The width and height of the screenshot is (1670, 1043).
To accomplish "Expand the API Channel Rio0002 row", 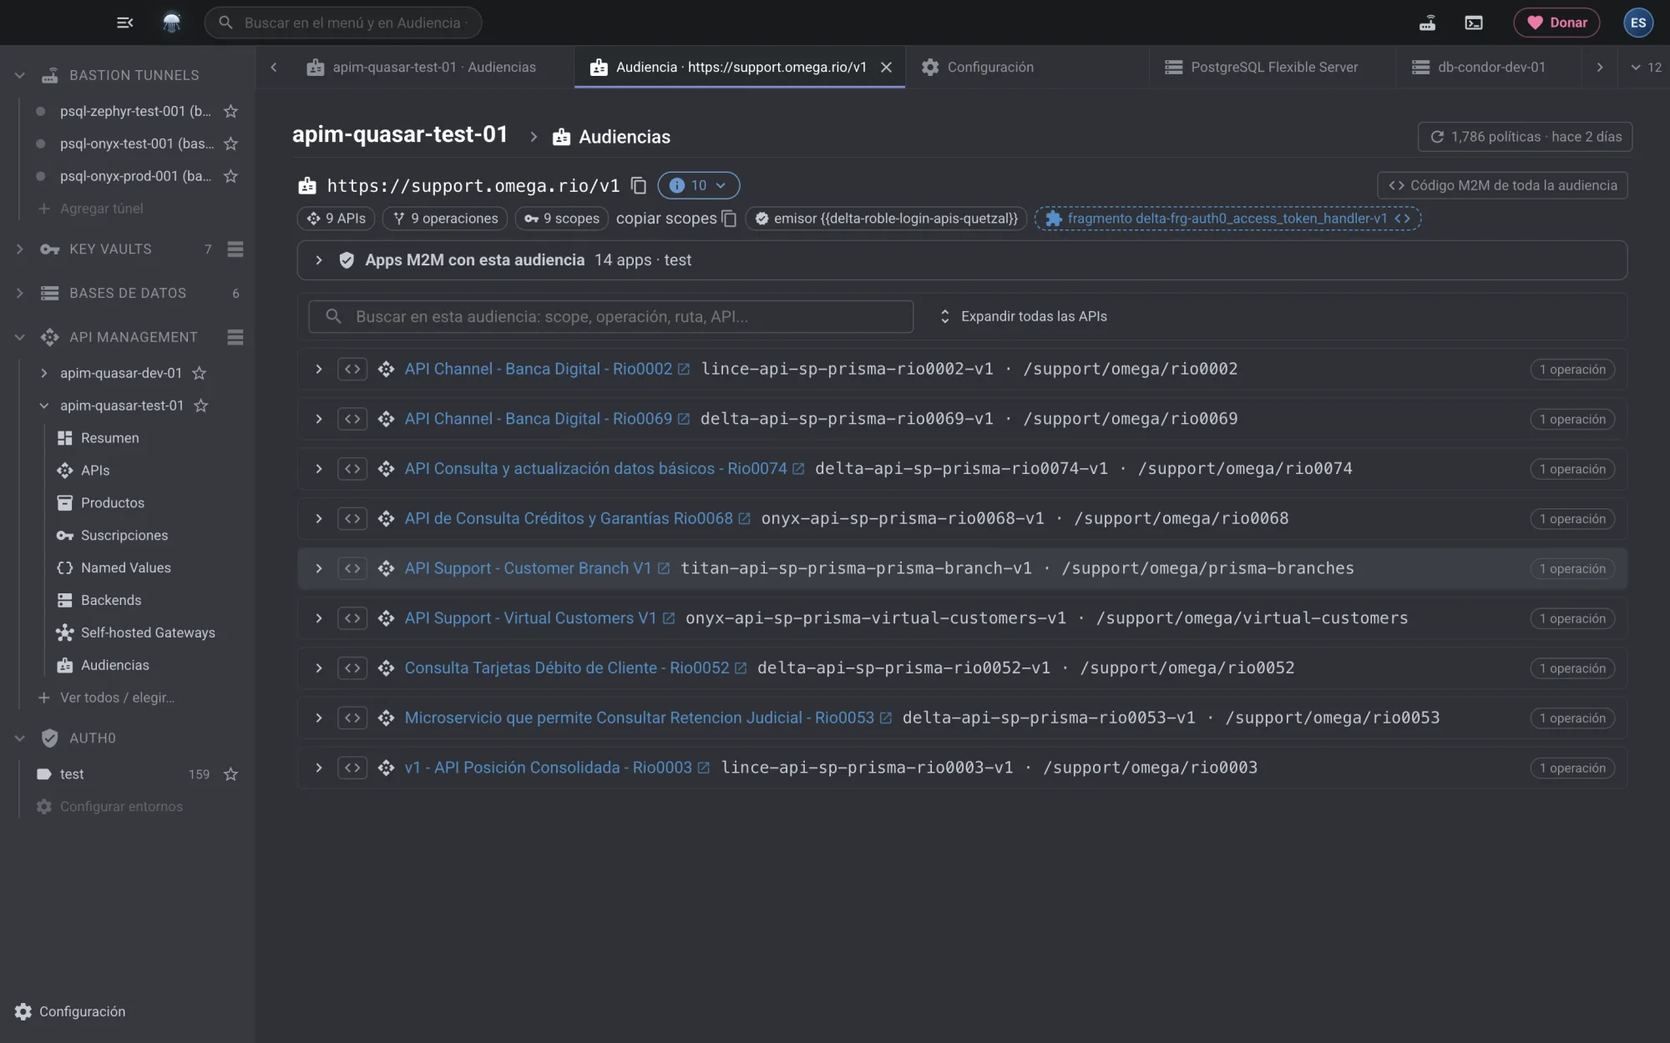I will pos(319,369).
